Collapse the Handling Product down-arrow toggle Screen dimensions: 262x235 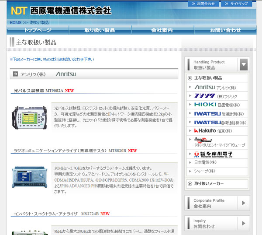click(x=244, y=65)
